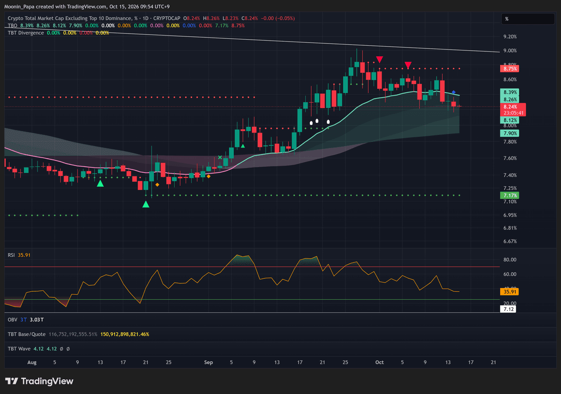Select the TBT Divergence indicator legend
Image resolution: width=561 pixels, height=394 pixels.
(x=26, y=33)
